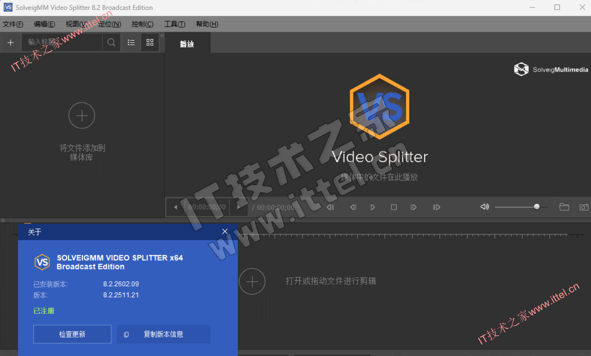Click the open folder icon beside volume
591x356 pixels.
[x=564, y=207]
